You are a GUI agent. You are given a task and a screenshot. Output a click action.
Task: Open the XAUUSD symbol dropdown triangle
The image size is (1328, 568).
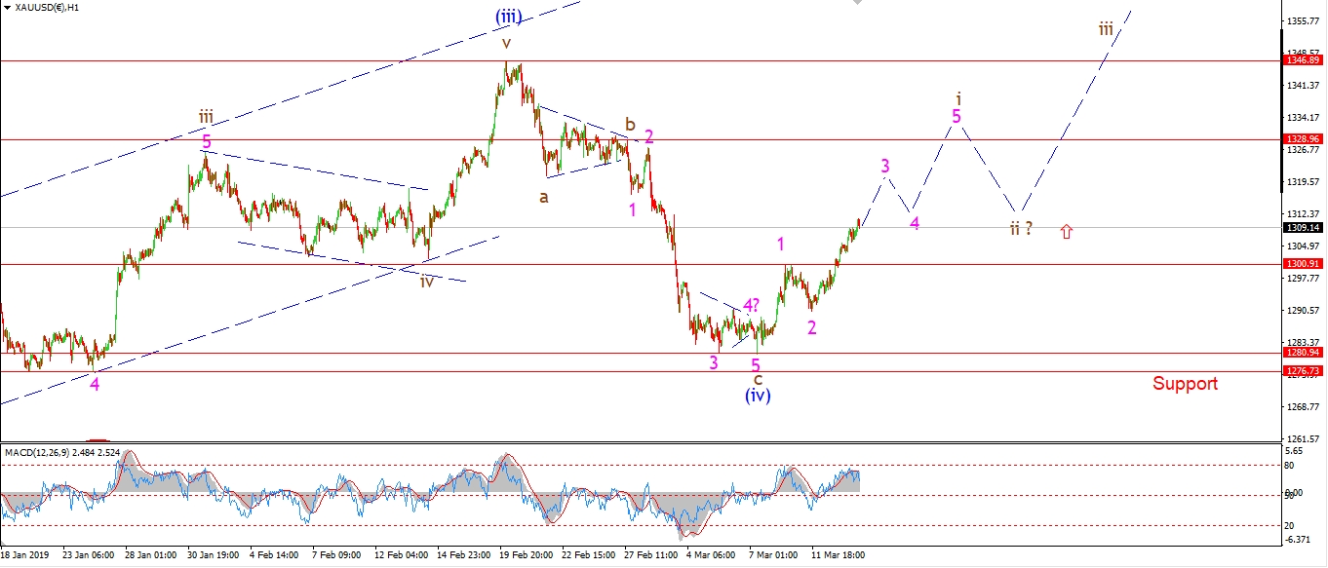click(x=6, y=7)
